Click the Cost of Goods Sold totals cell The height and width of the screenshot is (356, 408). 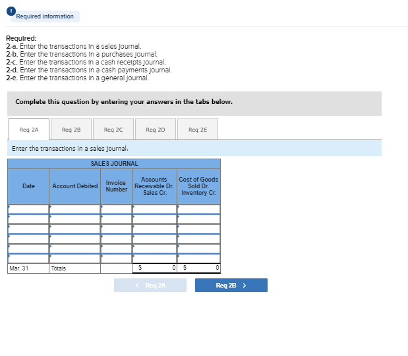pyautogui.click(x=199, y=268)
